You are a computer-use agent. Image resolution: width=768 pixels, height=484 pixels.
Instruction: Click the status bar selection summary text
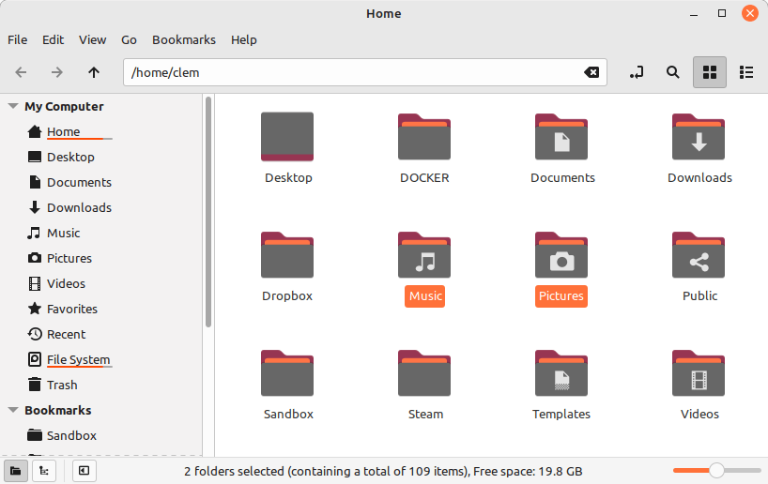(x=383, y=471)
